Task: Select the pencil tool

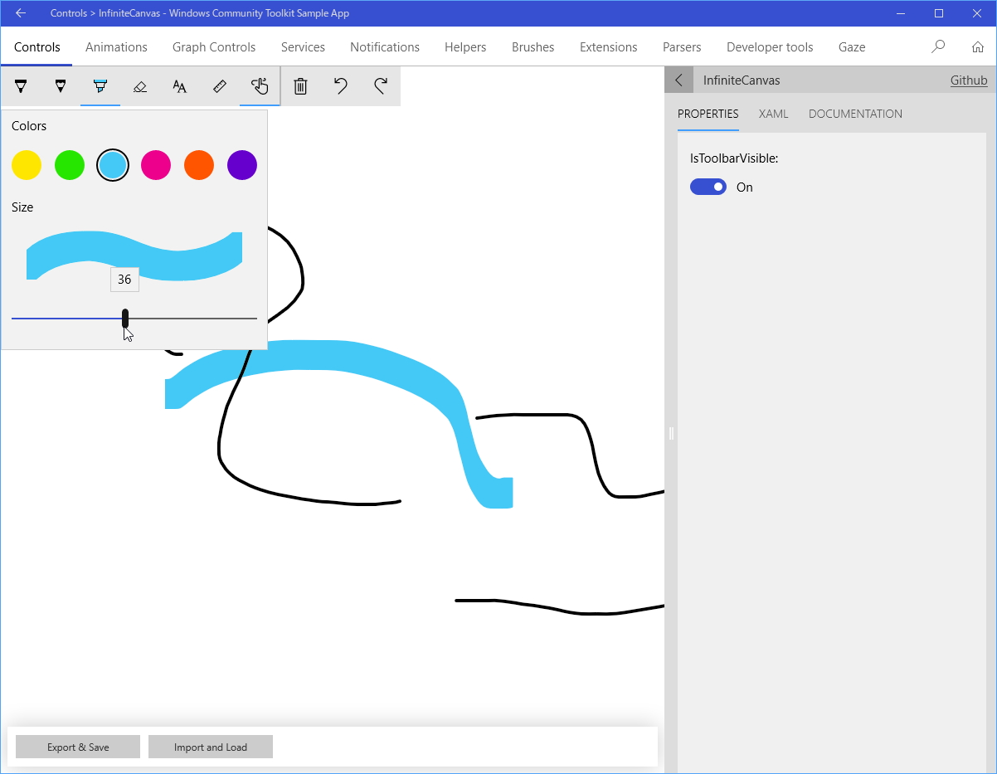Action: tap(61, 85)
